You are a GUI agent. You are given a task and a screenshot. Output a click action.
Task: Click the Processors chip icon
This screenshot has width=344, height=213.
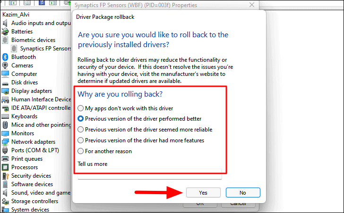pyautogui.click(x=5, y=167)
